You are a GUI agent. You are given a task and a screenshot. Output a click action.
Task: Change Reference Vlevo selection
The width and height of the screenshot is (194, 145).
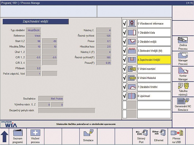pos(34,36)
